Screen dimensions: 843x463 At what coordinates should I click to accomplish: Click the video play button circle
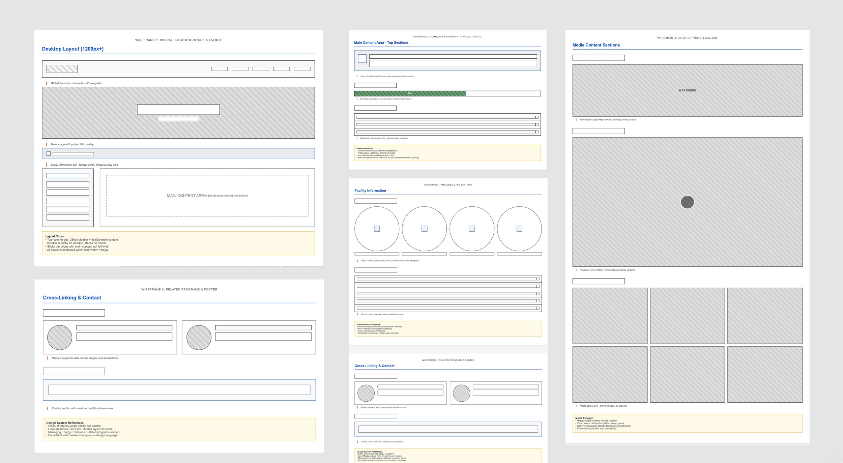tap(687, 202)
